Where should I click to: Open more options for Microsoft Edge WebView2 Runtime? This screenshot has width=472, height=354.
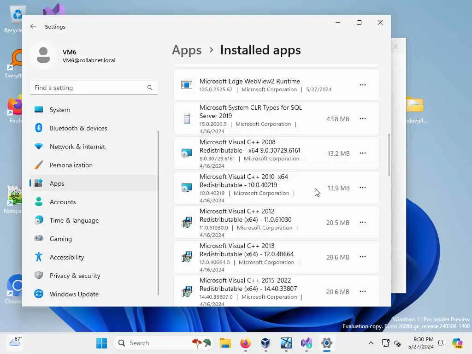click(x=363, y=85)
